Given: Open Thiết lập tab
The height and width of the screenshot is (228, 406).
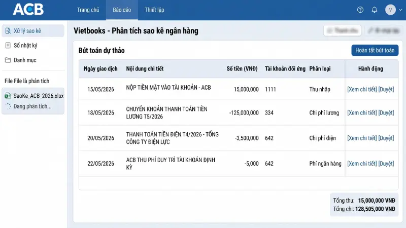Looking at the screenshot, I should point(154,10).
